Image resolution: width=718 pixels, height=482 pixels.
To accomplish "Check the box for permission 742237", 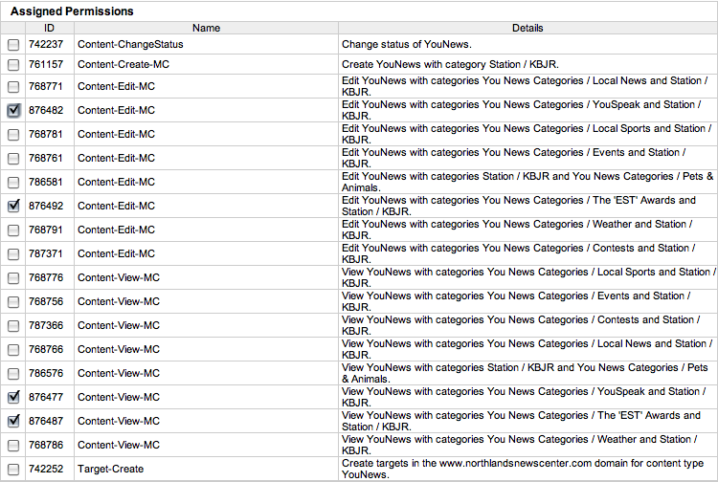I will click(13, 45).
